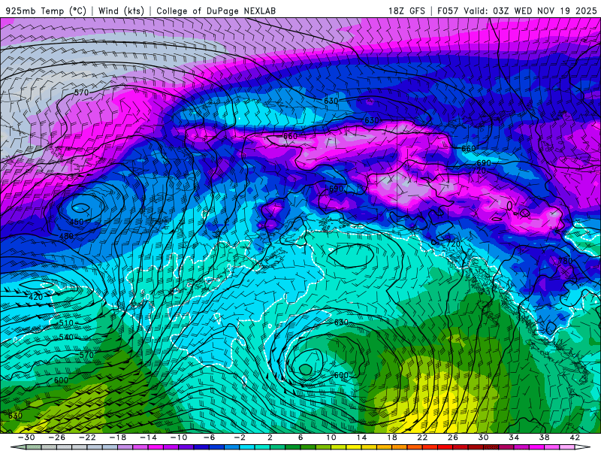Click the 34 color scale value
Screen dimensions: 601x451
(x=514, y=437)
